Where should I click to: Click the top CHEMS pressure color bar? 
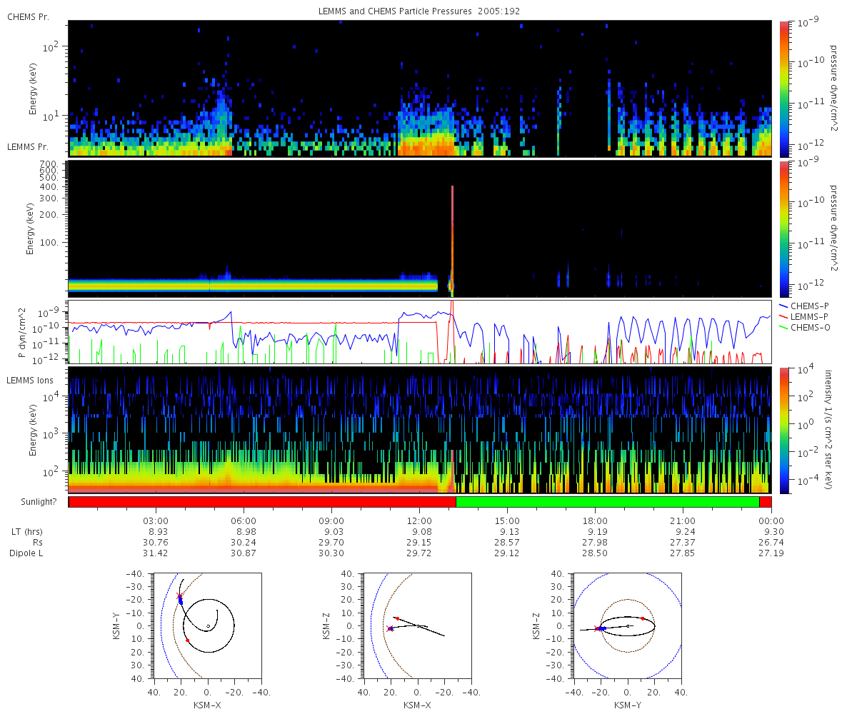[783, 89]
